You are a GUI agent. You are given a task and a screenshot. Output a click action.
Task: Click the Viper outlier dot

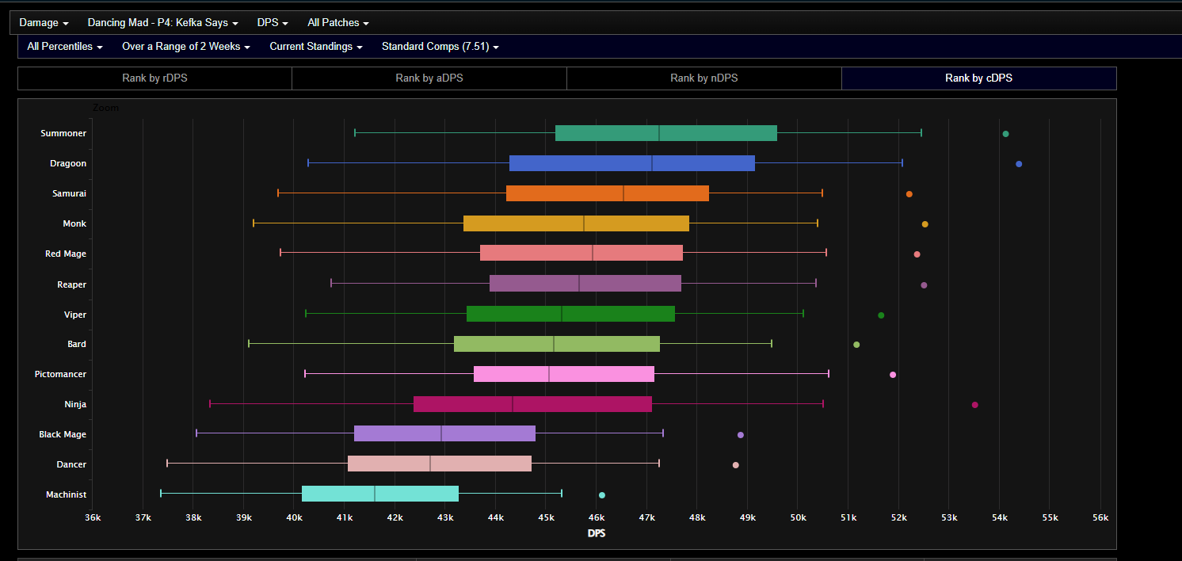click(x=881, y=315)
